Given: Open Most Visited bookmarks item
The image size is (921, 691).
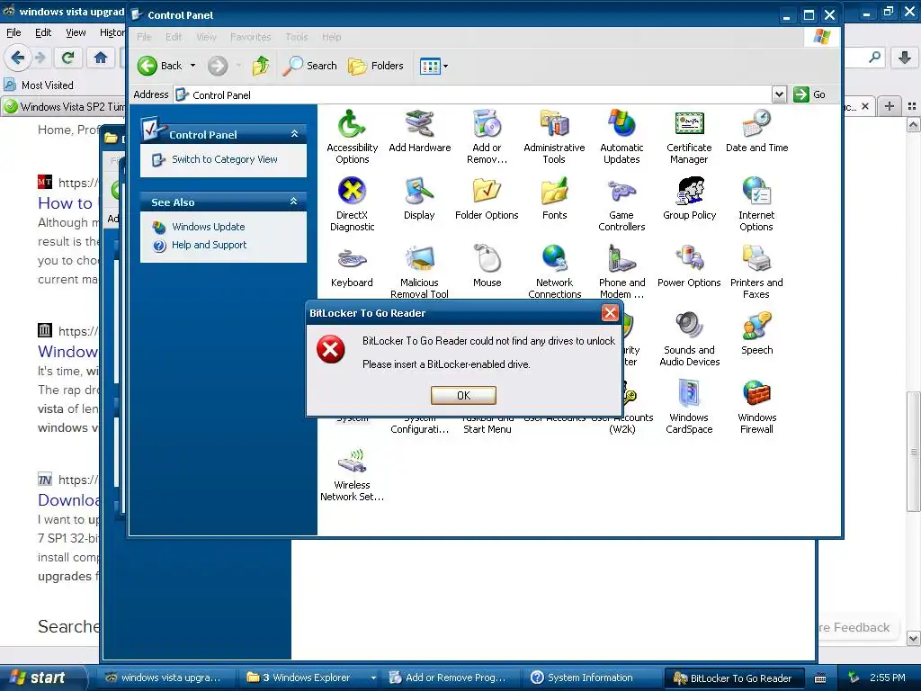Looking at the screenshot, I should tap(39, 85).
